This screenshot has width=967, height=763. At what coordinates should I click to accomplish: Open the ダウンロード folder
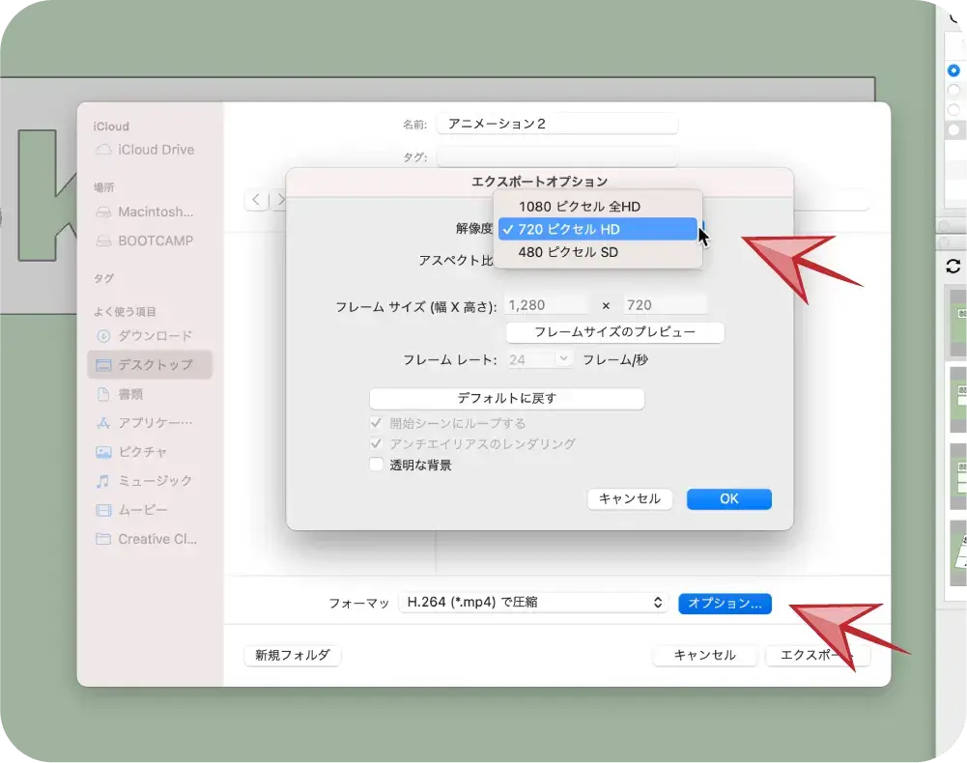[155, 335]
